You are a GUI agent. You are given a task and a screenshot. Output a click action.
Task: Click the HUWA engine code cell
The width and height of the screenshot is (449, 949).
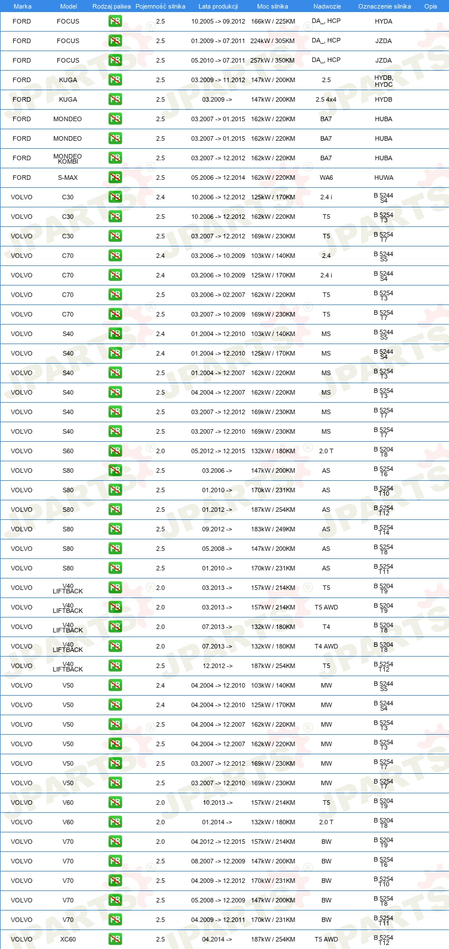point(384,178)
